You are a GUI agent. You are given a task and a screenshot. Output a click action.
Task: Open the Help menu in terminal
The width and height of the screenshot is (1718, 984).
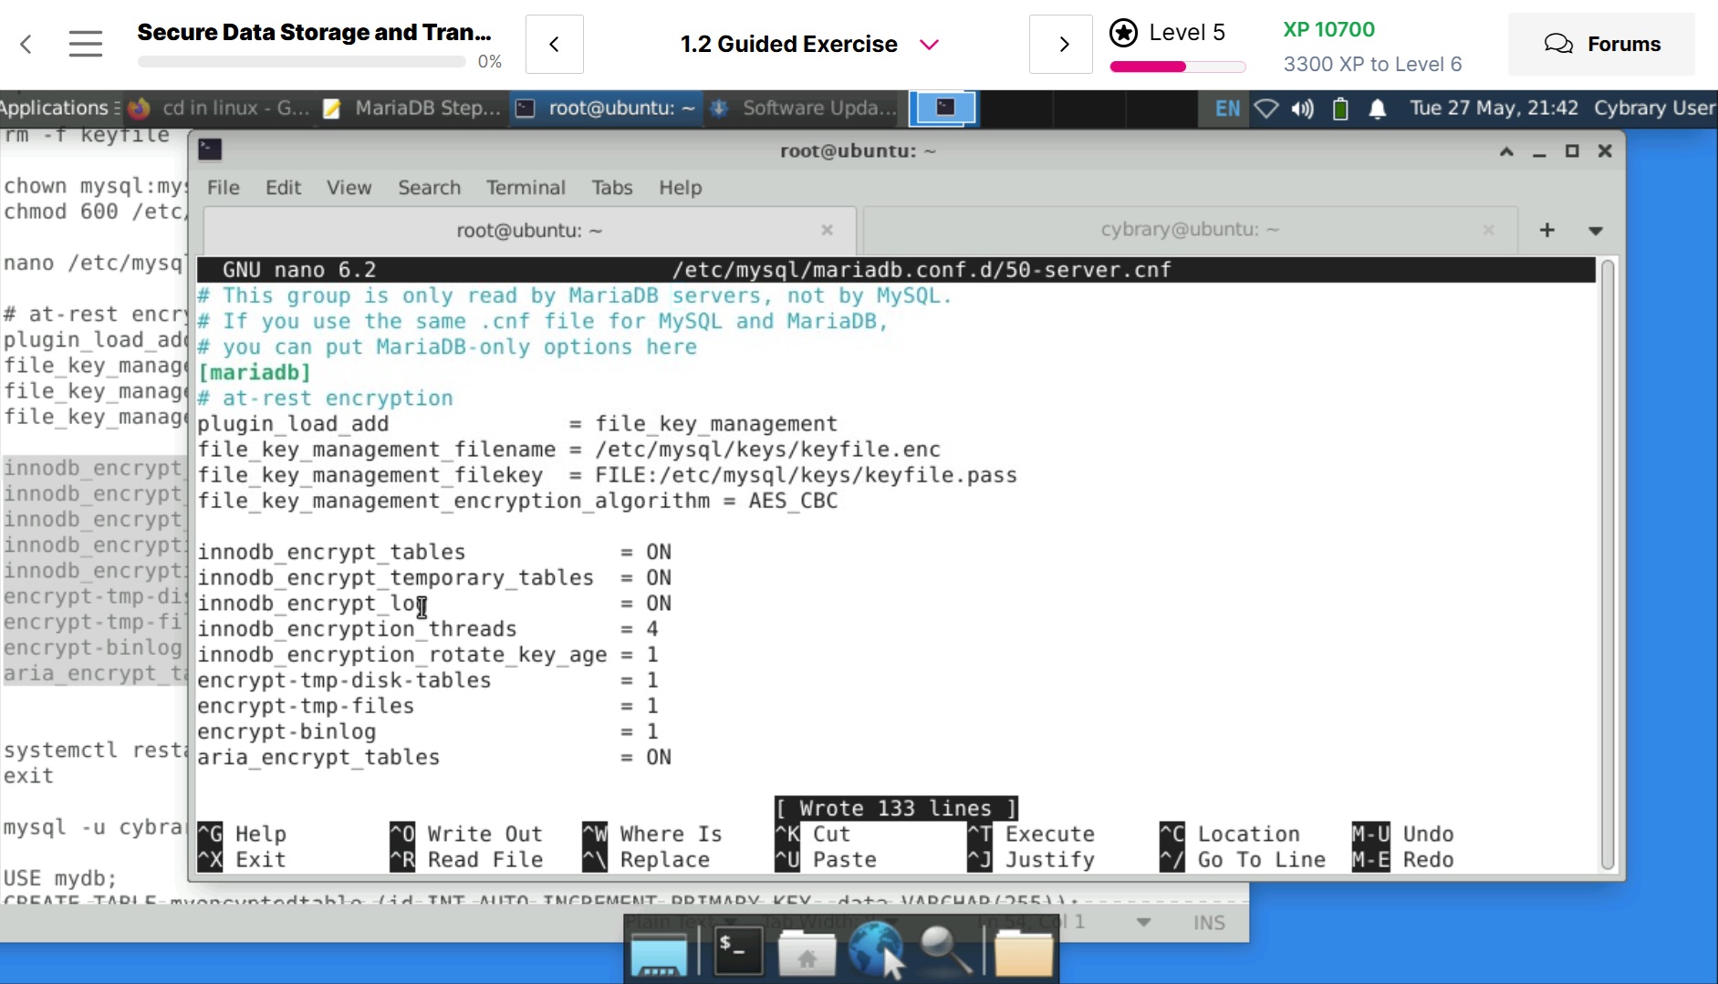(681, 187)
